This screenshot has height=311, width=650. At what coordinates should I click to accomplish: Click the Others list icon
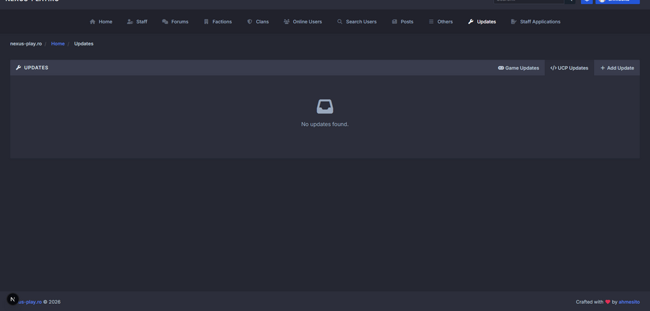(x=431, y=21)
